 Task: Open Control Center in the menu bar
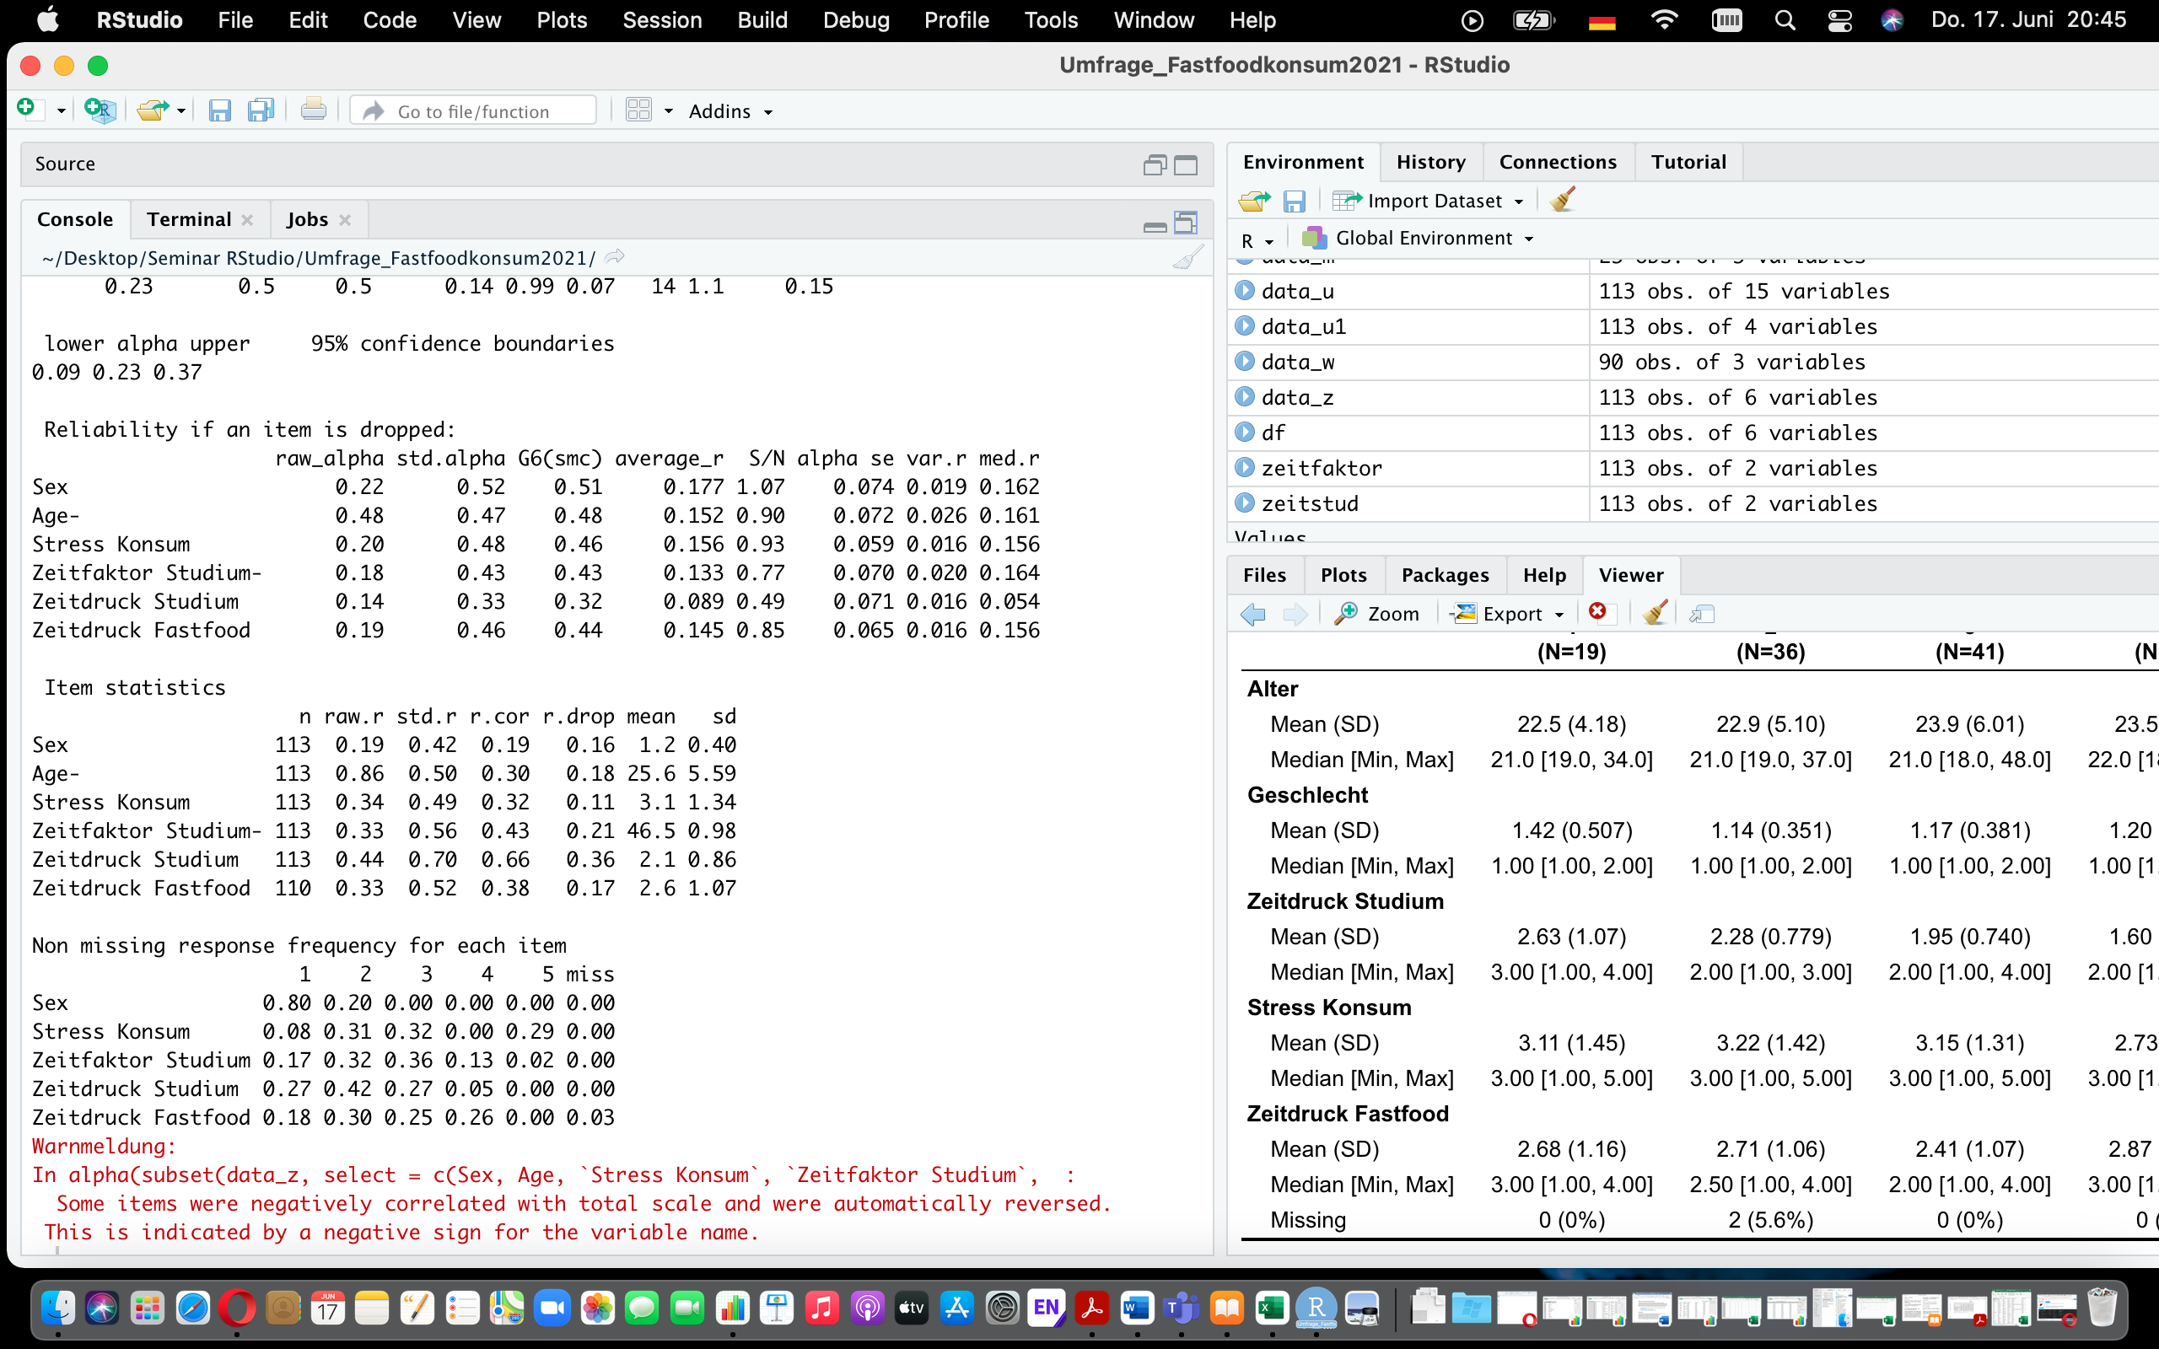coord(1839,19)
